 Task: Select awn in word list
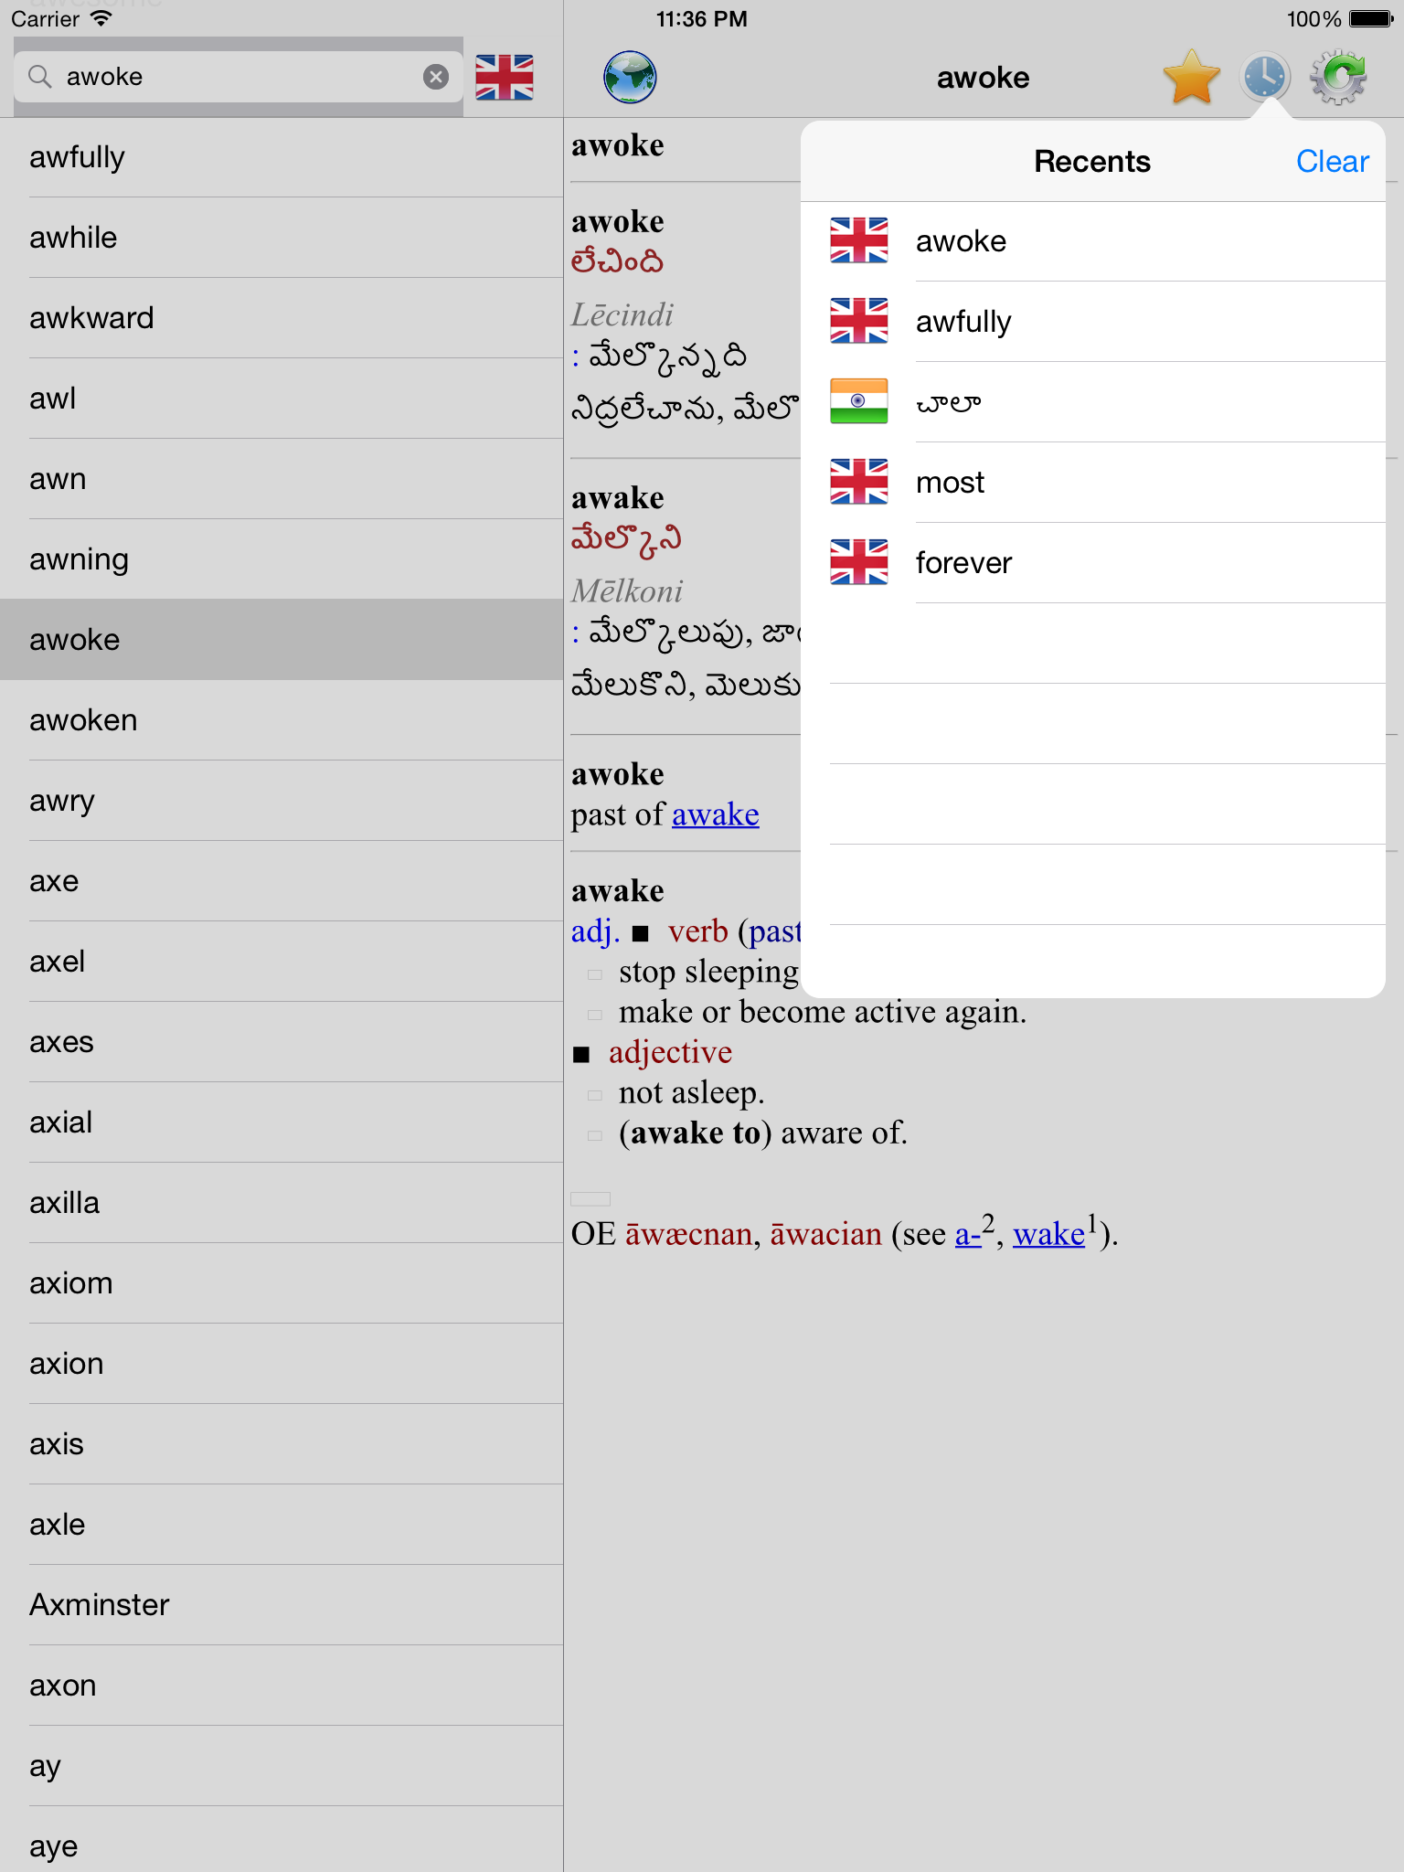(282, 479)
